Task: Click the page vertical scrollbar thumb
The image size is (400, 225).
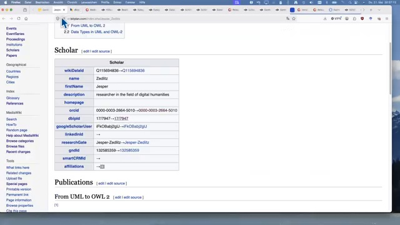Action: 390,68
